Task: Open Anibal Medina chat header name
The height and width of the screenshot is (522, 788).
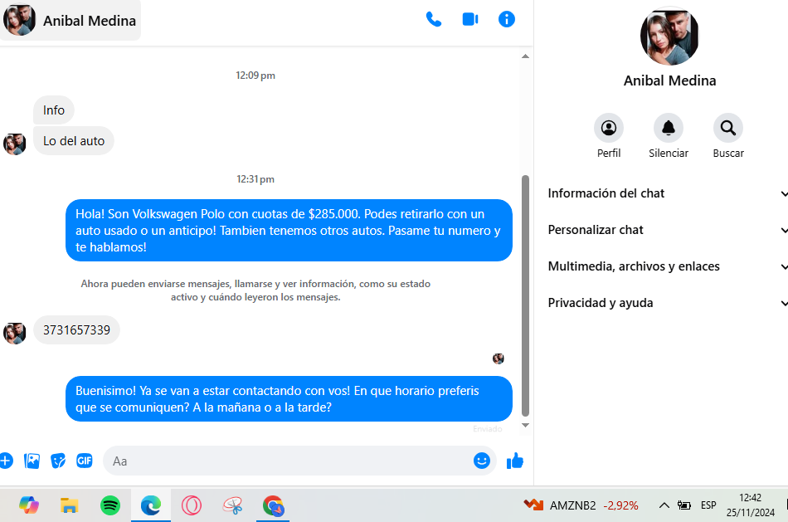Action: pos(90,21)
